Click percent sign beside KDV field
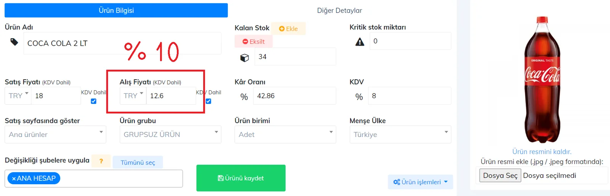The height and width of the screenshot is (196, 610). 359,97
